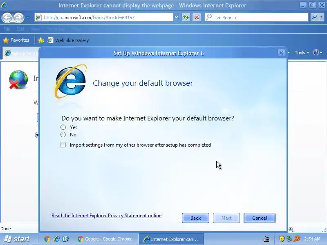The width and height of the screenshot is (327, 245).
Task: Launch Internet Explorer from quick launch bar
Action: coord(56,239)
